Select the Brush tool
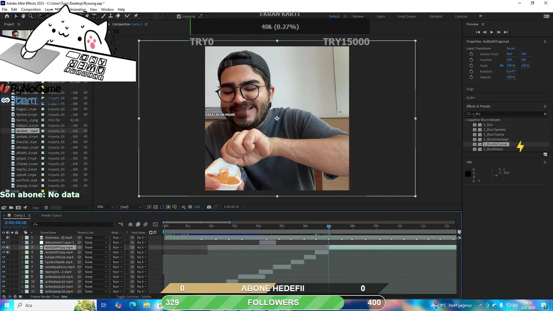 click(103, 16)
